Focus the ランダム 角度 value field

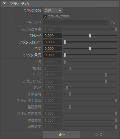53,55
